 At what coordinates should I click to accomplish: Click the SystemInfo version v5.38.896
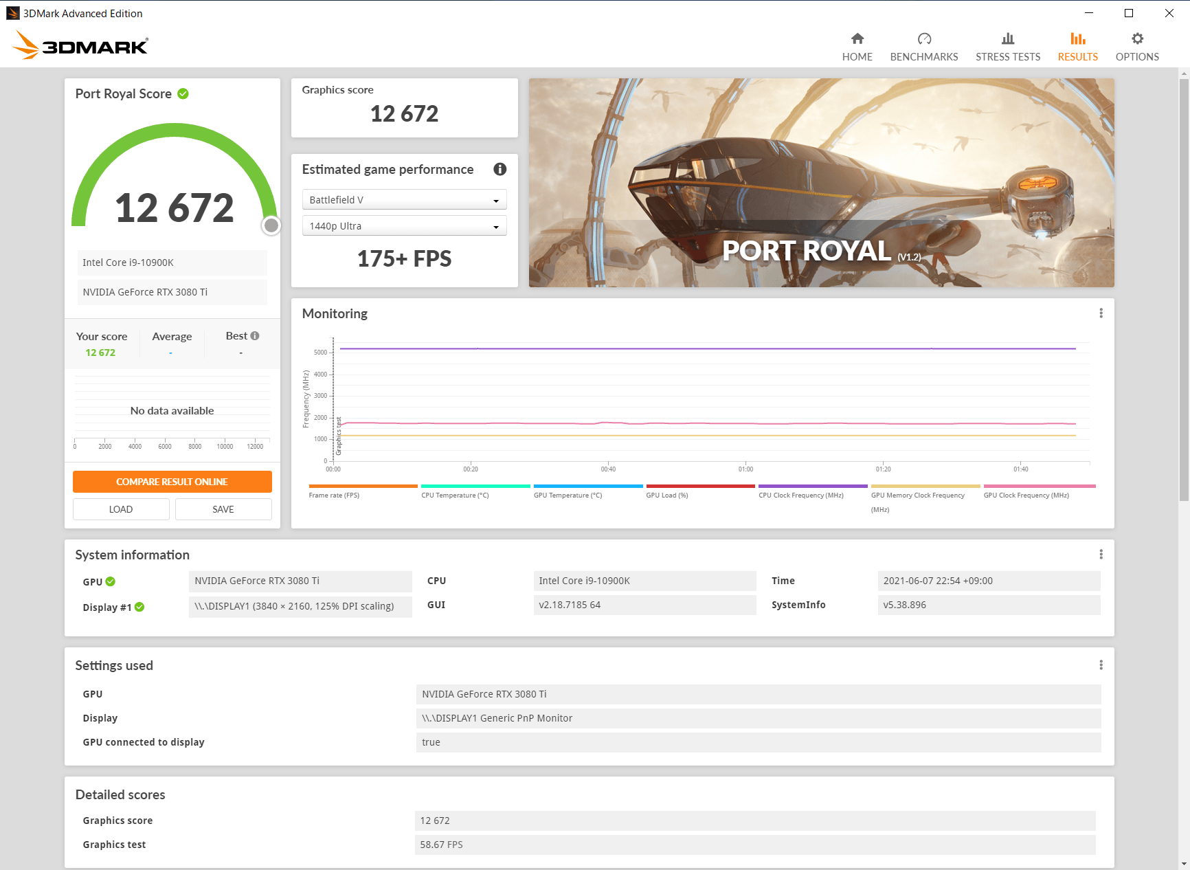[989, 605]
